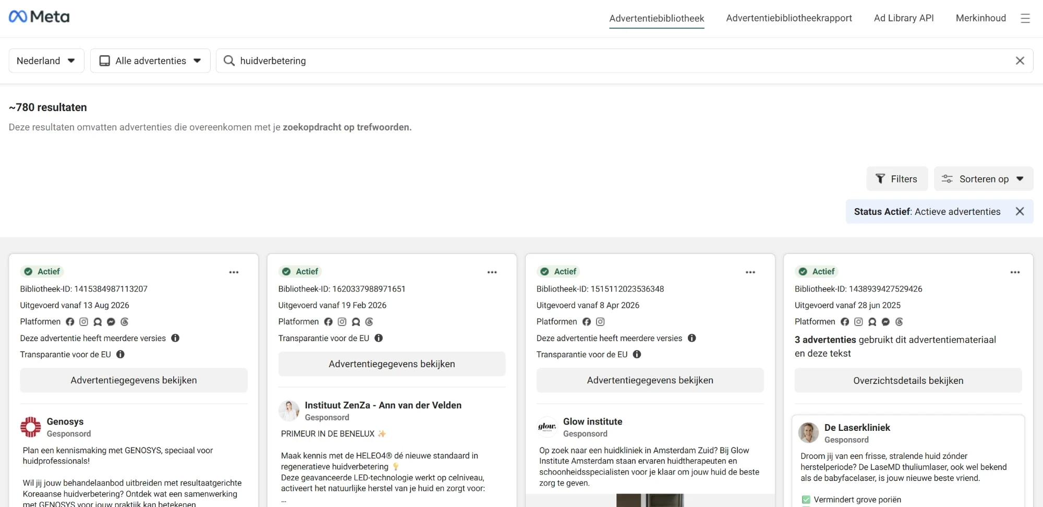Click Threads platform icon on Genosys card
Image resolution: width=1043 pixels, height=507 pixels.
pyautogui.click(x=124, y=322)
